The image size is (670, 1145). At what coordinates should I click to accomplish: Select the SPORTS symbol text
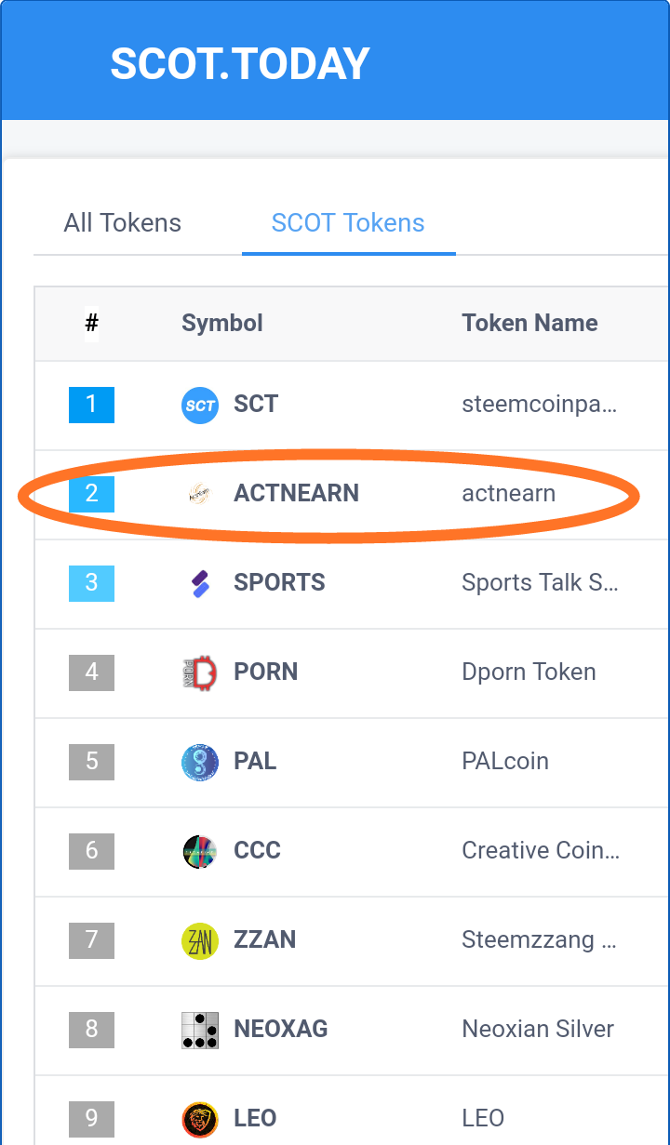click(279, 582)
